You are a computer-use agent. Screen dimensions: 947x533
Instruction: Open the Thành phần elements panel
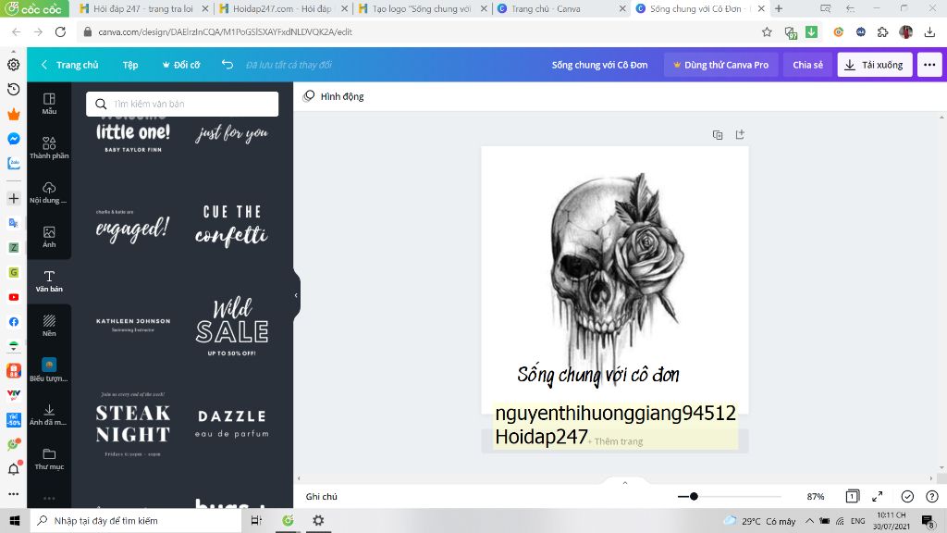49,147
